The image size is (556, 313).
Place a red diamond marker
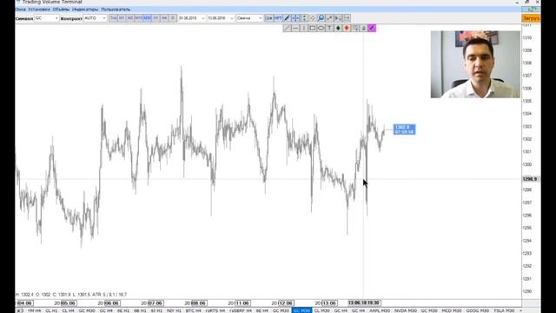[347, 28]
